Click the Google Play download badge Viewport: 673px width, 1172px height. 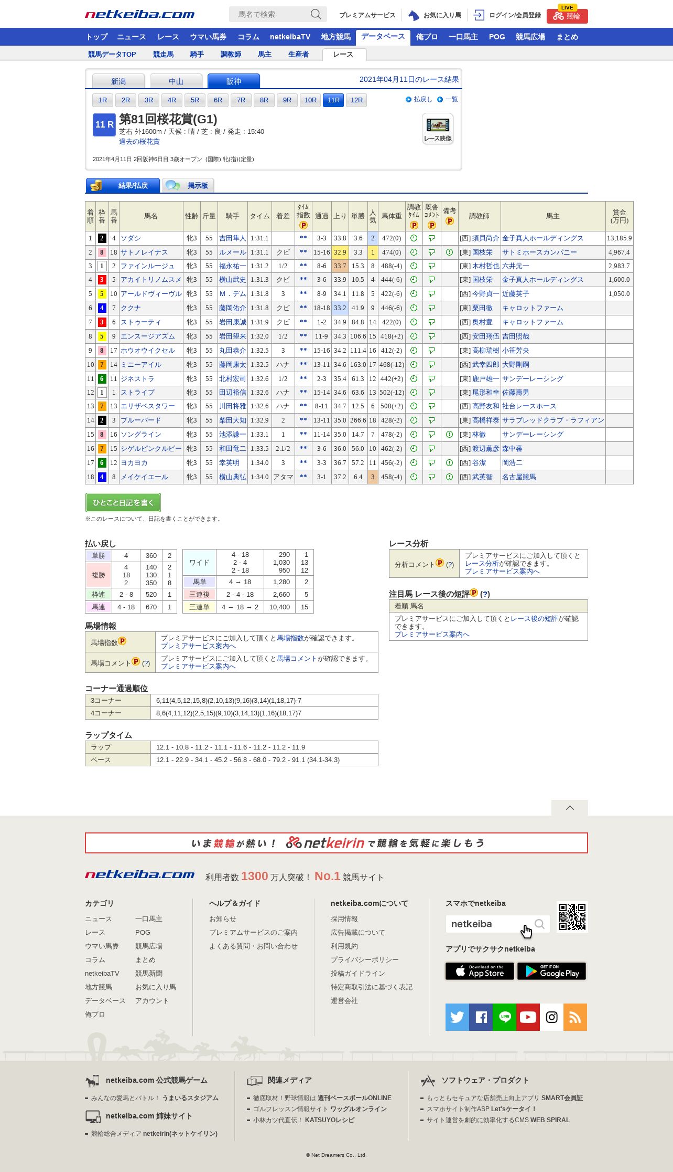tap(552, 971)
